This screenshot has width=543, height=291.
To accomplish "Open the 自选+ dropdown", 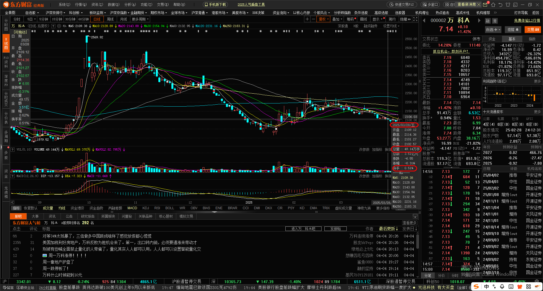I will [493, 29].
